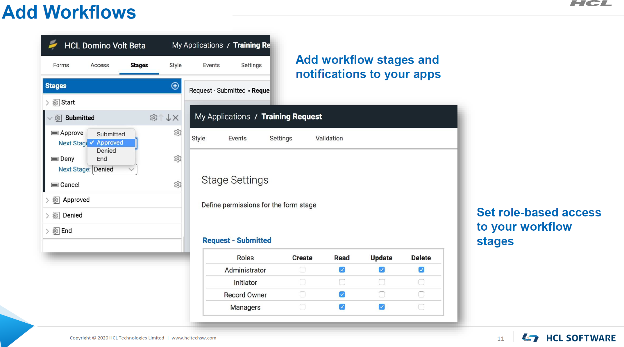Move the Submitted stage down
The height and width of the screenshot is (347, 624).
pyautogui.click(x=168, y=118)
